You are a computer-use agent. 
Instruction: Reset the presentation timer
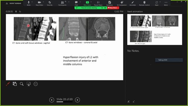point(20,11)
